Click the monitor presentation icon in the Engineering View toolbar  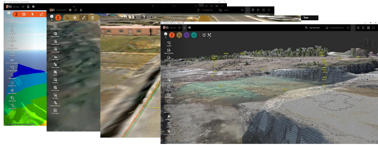[204, 35]
